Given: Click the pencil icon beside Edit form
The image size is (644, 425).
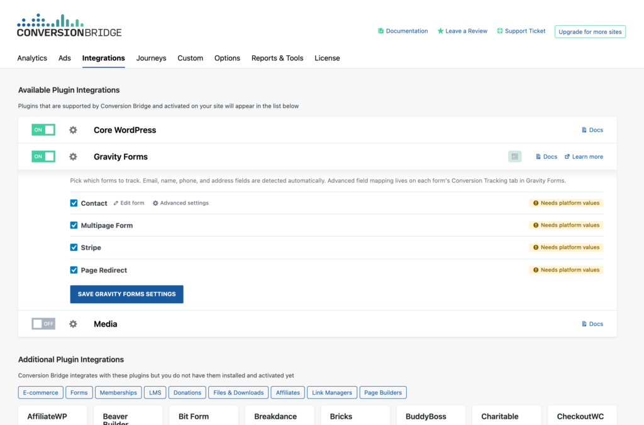Looking at the screenshot, I should pyautogui.click(x=116, y=203).
